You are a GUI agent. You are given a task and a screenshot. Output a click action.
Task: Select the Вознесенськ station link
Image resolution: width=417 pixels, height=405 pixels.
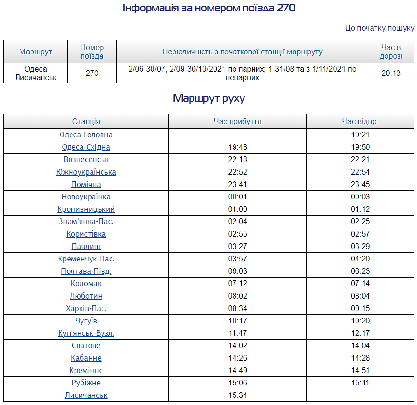(86, 160)
